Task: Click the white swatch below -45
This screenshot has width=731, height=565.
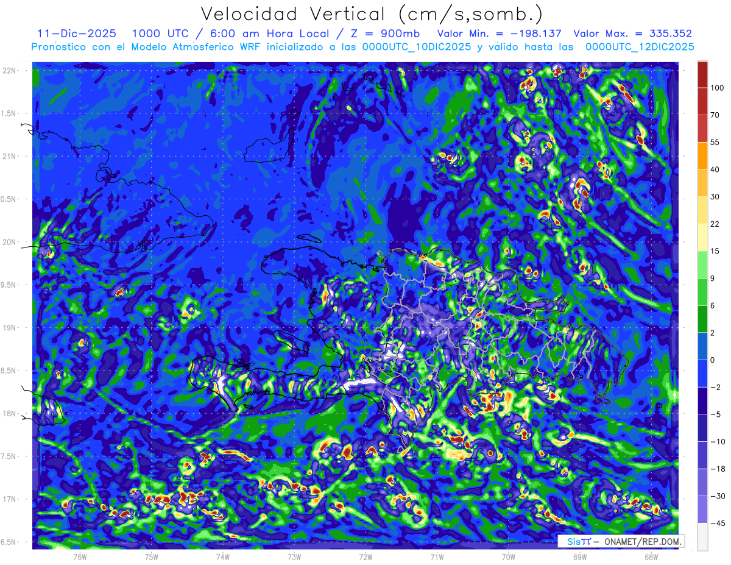Action: [702, 536]
